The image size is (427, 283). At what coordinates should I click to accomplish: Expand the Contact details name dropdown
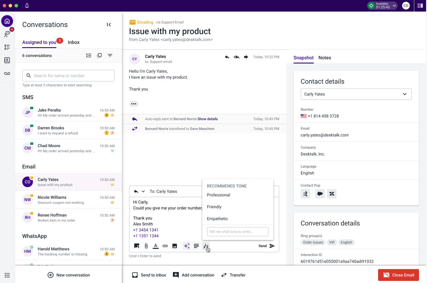405,94
